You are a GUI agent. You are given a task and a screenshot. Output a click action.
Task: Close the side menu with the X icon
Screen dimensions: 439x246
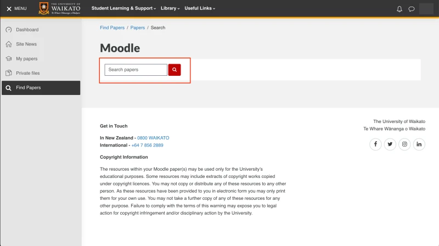(9, 9)
